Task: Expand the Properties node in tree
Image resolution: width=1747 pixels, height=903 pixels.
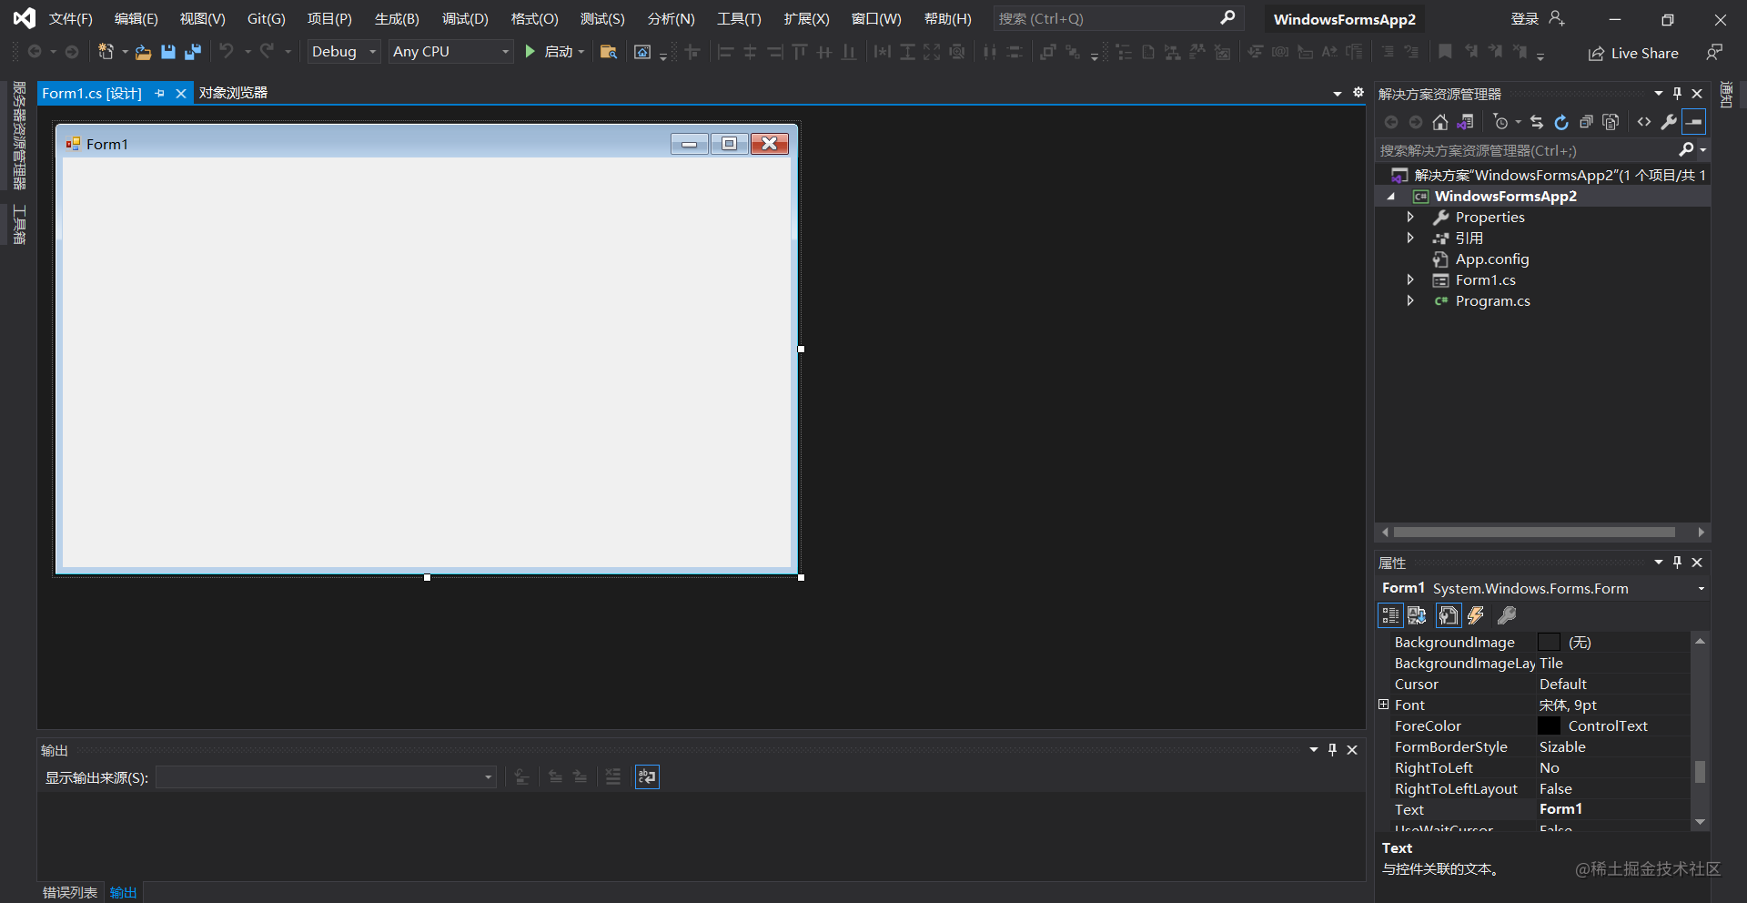Action: pos(1410,217)
